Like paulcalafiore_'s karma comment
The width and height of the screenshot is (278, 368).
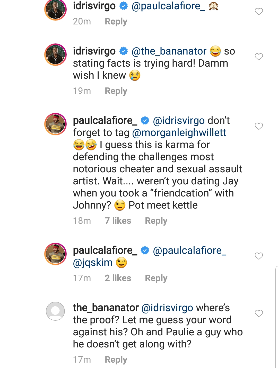tap(259, 126)
